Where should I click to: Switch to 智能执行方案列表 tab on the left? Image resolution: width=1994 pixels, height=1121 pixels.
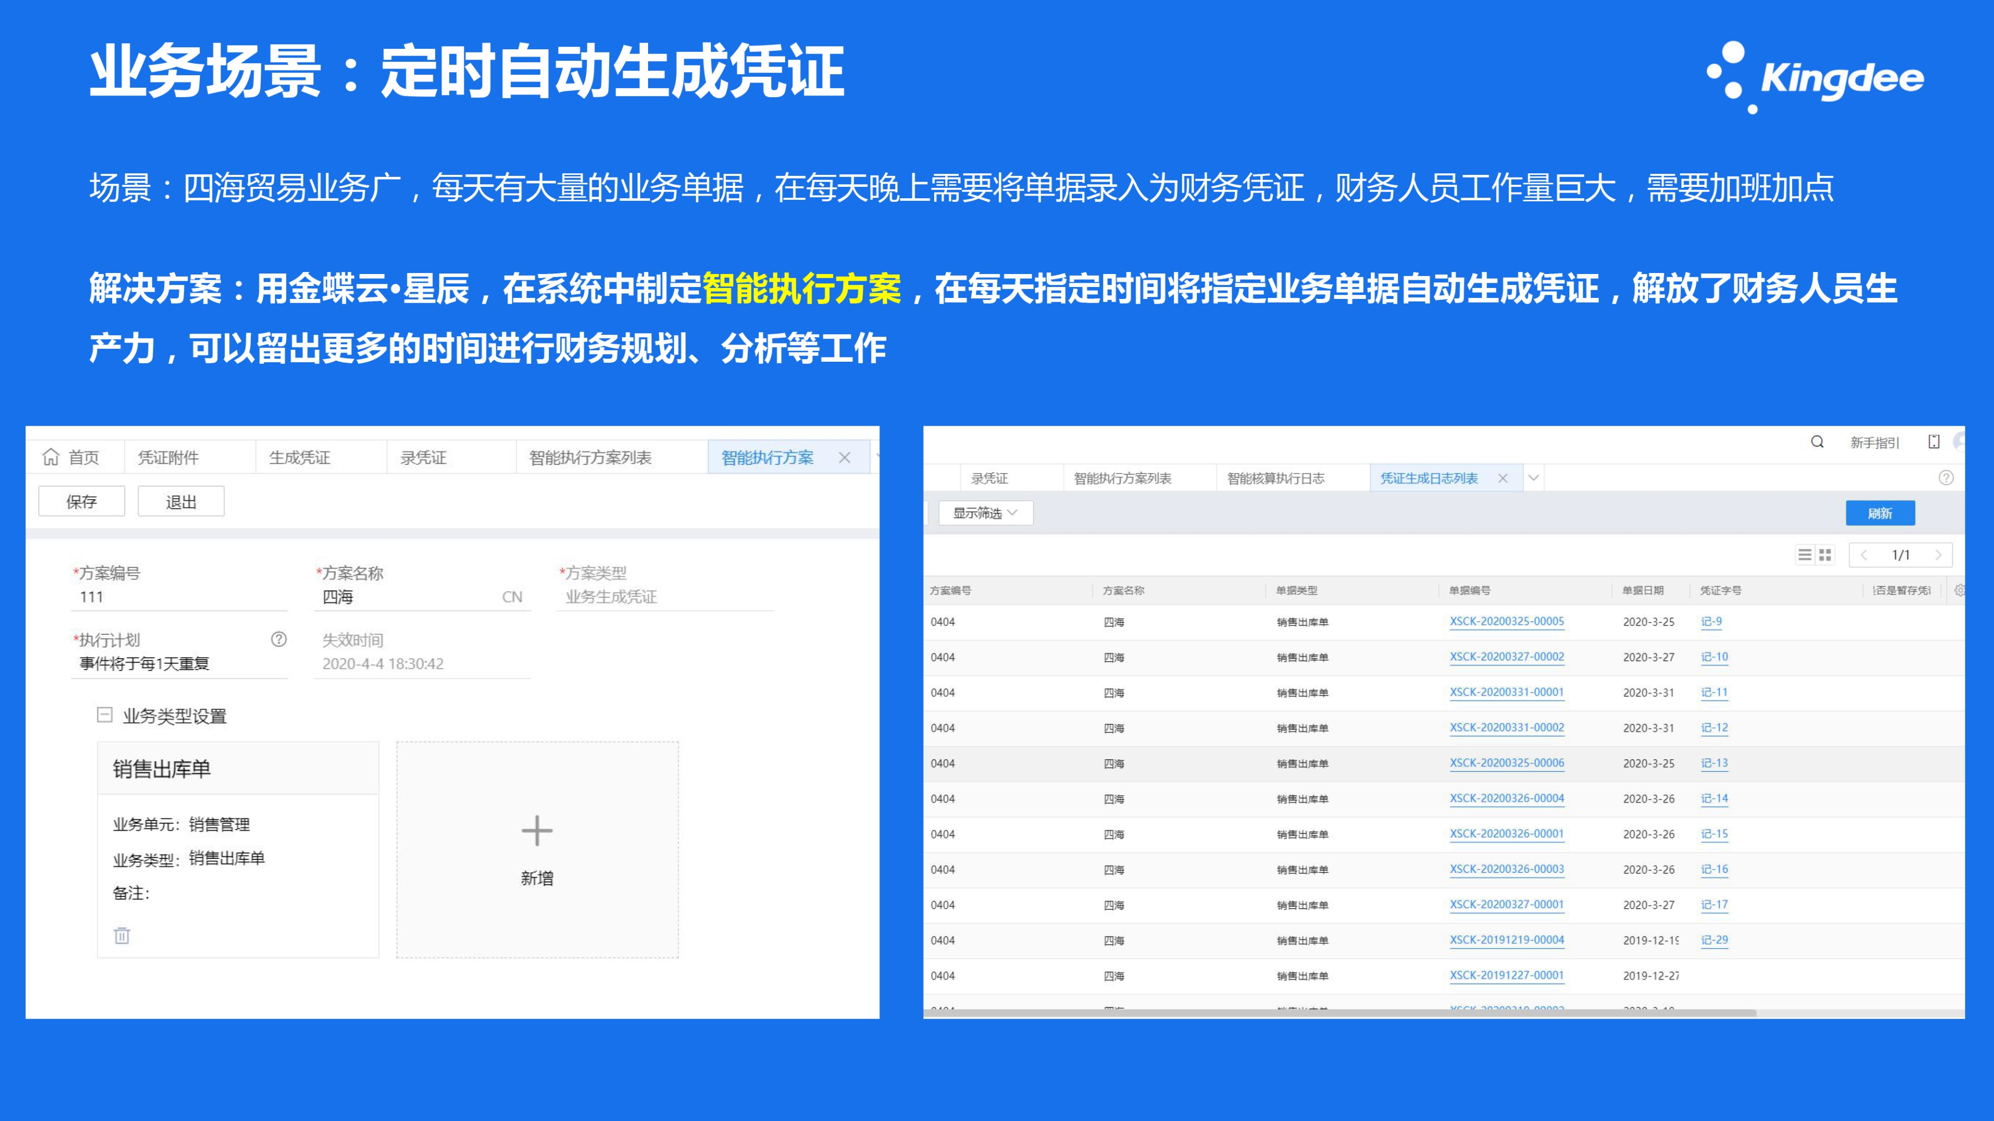pos(590,457)
